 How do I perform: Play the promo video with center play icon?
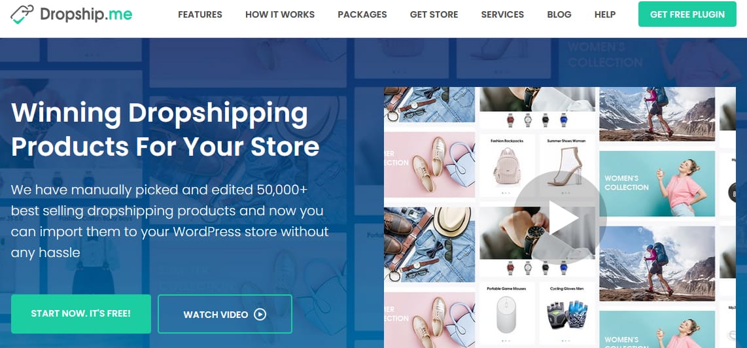coord(560,218)
